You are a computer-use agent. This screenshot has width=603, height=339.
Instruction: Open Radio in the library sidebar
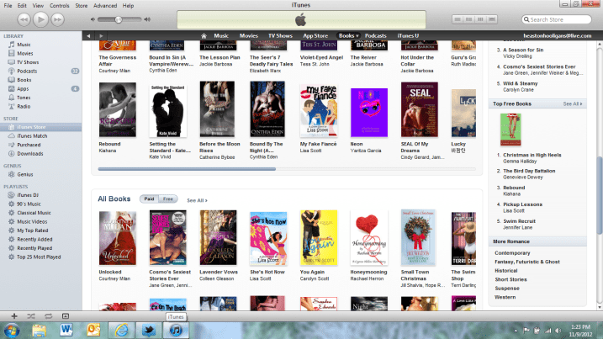(24, 106)
